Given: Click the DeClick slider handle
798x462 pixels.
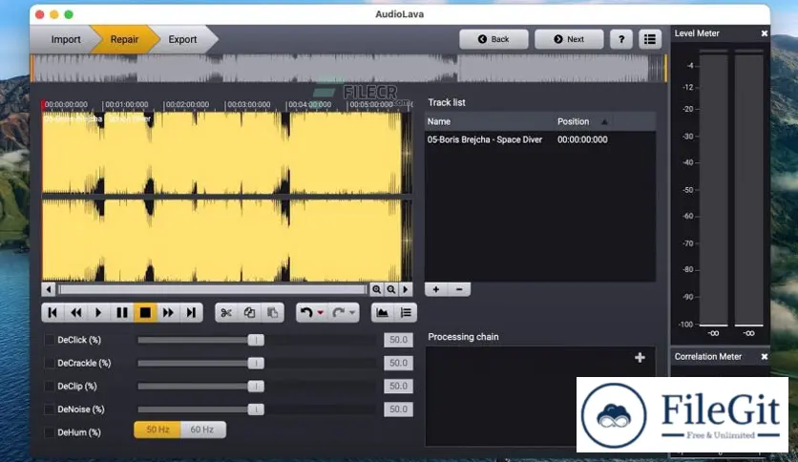Looking at the screenshot, I should click(256, 340).
